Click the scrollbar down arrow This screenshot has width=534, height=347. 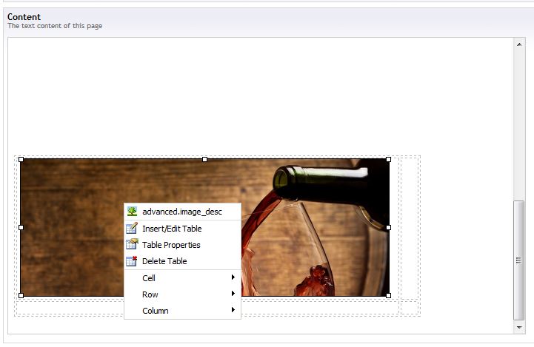[519, 328]
